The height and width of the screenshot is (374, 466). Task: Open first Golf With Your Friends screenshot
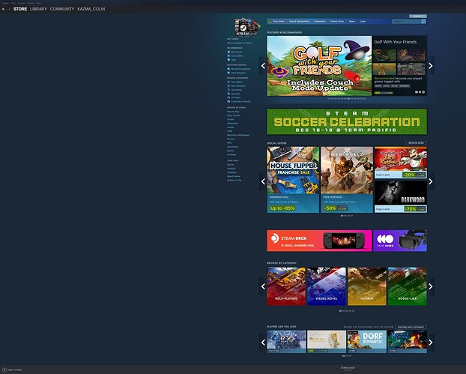[x=384, y=55]
